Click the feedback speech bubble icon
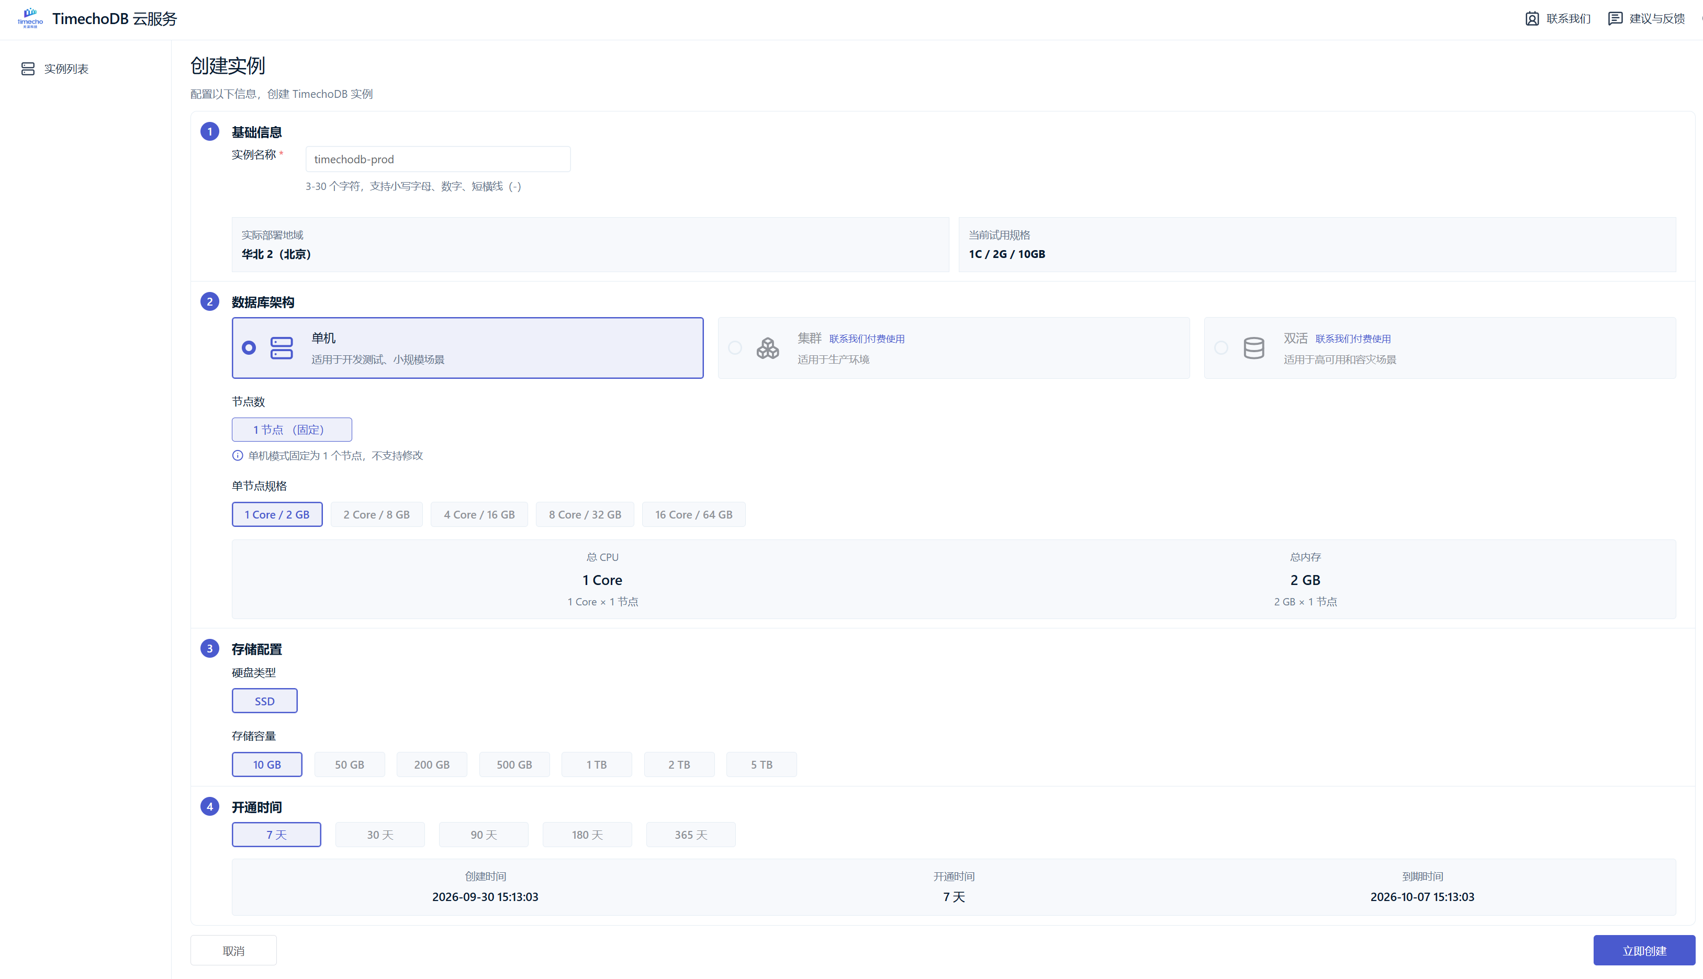Screen dimensions: 1703x979 [1615, 19]
